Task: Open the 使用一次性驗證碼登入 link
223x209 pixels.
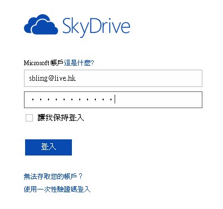Action: coord(57,189)
